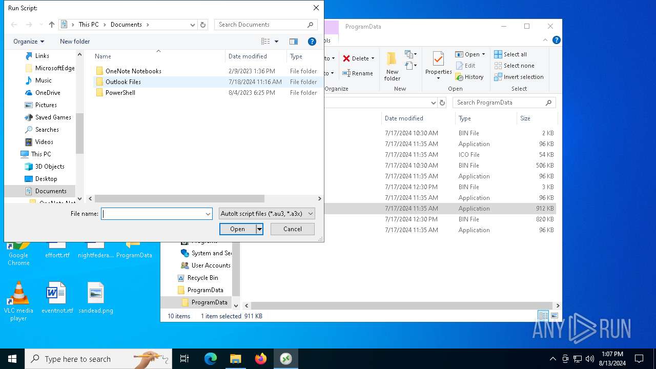Open Windows Start menu

pos(12,359)
